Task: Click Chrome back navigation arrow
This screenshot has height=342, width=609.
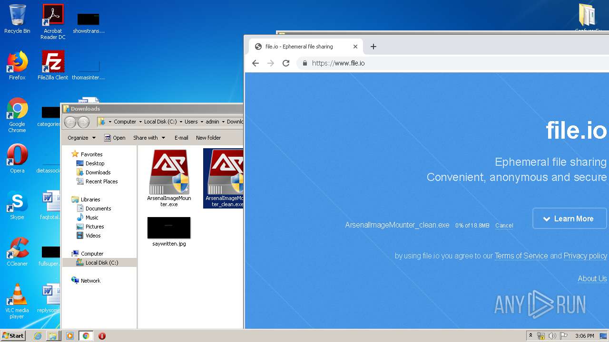Action: click(x=255, y=63)
